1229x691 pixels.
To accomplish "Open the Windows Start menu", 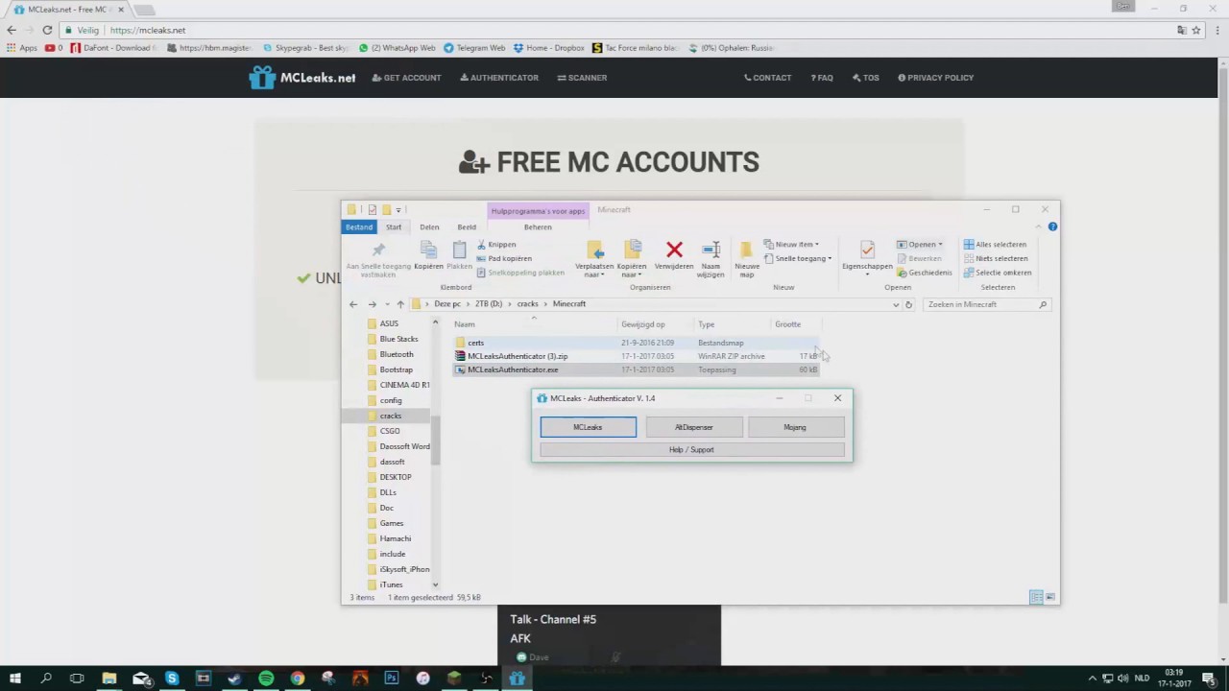I will [x=14, y=679].
